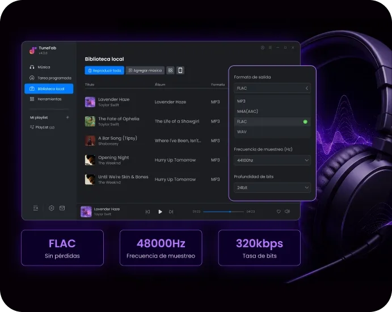The image size is (392, 312).
Task: Click Opening Night cover thumbnail
Action: point(90,160)
